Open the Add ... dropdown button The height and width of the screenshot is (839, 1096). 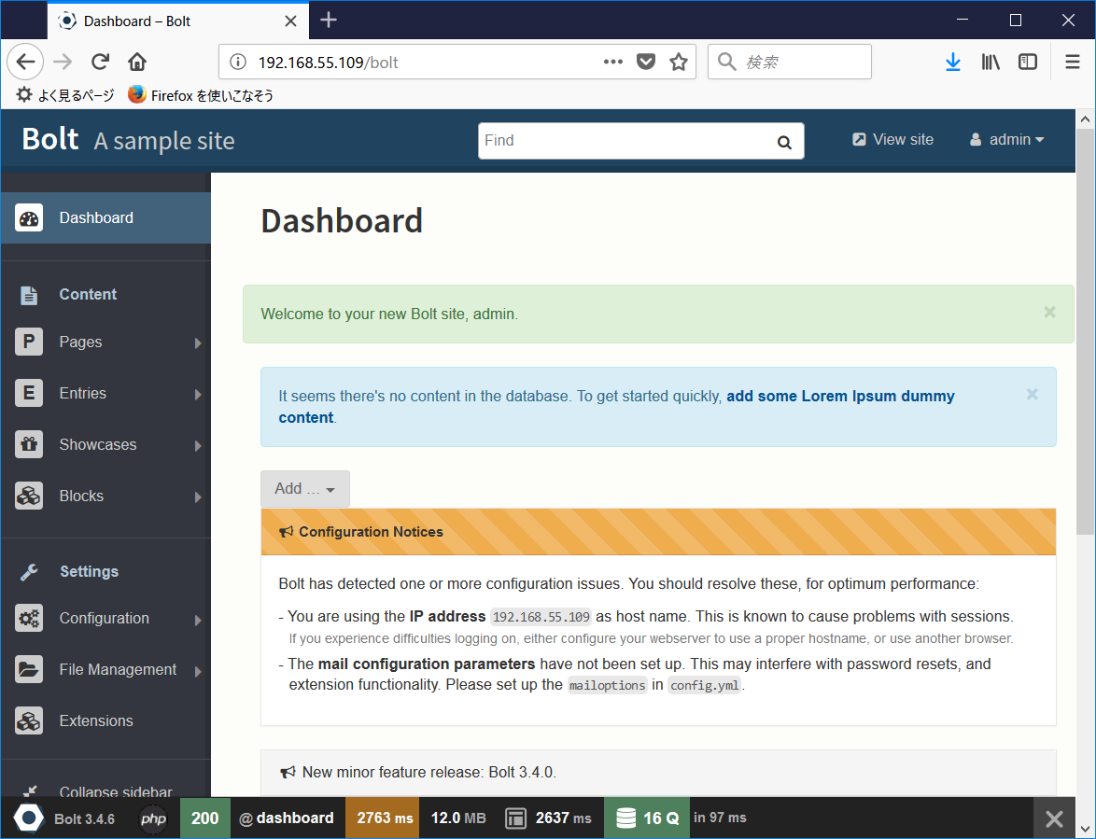304,489
